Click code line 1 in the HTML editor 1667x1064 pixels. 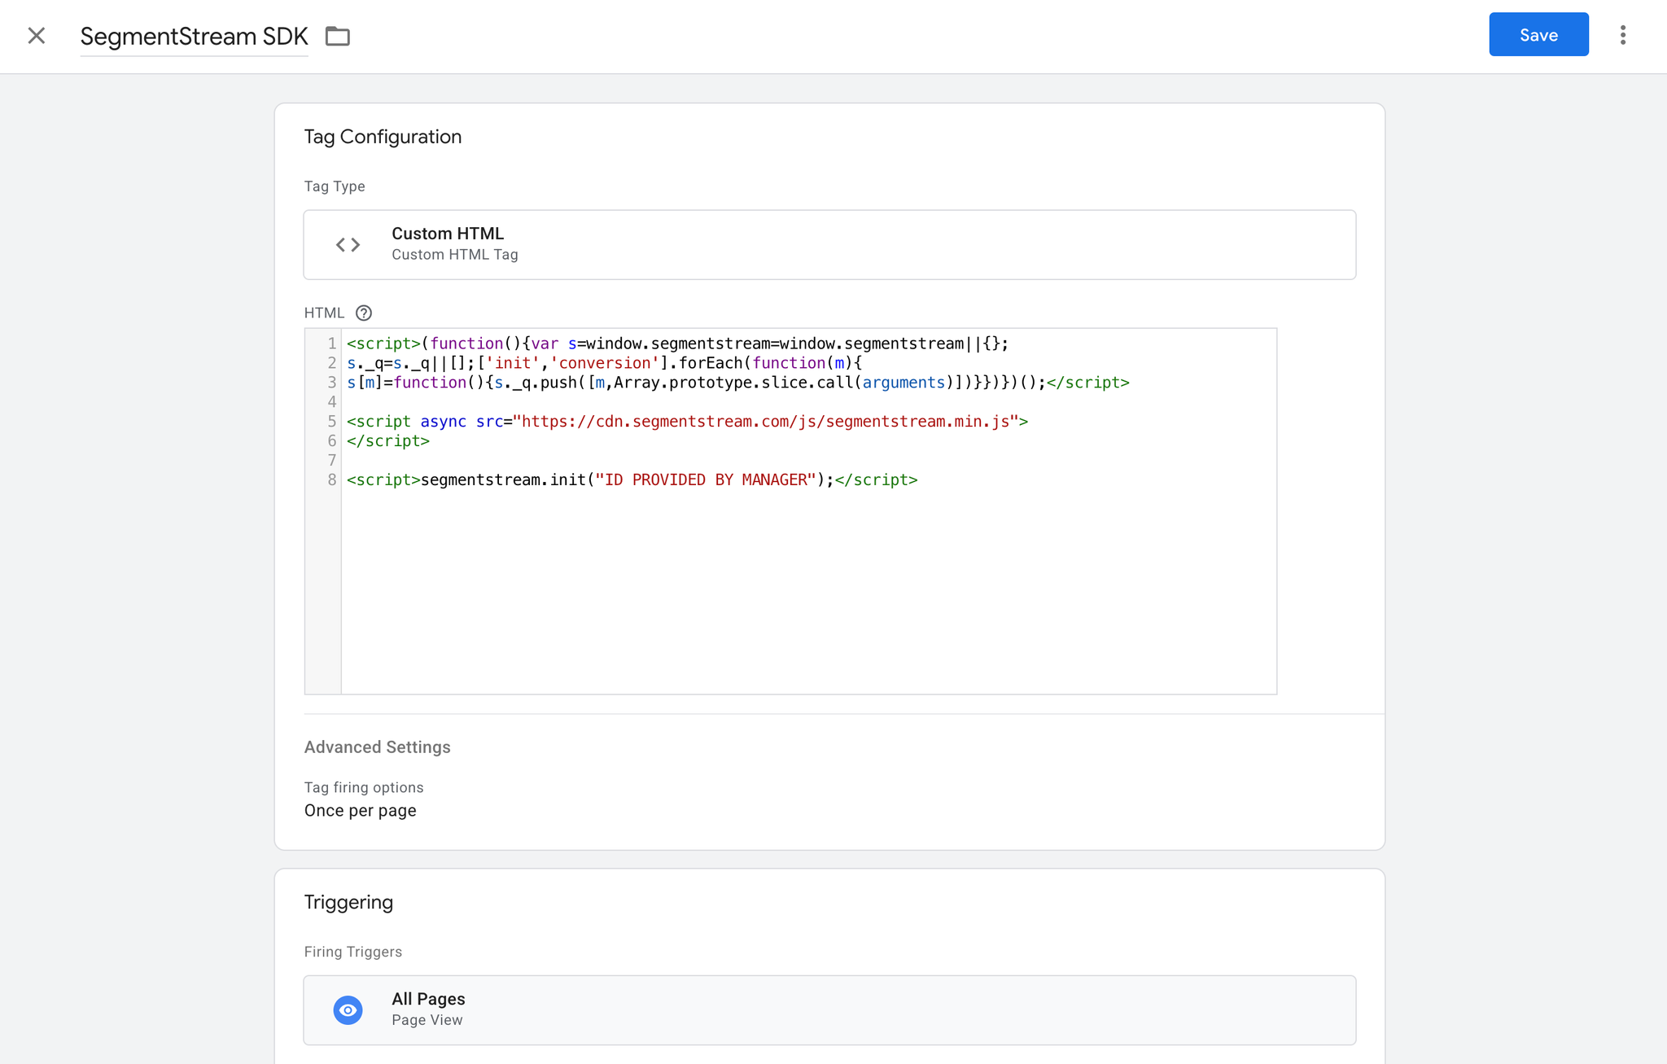[x=677, y=344]
